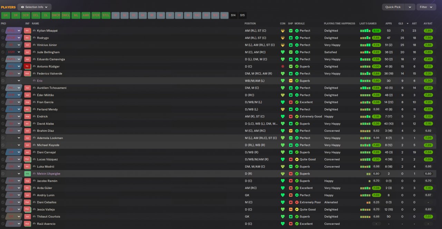Viewport: 442px width, 229px height.
Task: Expand the arrow next to Quick Pick
Action: (x=410, y=7)
